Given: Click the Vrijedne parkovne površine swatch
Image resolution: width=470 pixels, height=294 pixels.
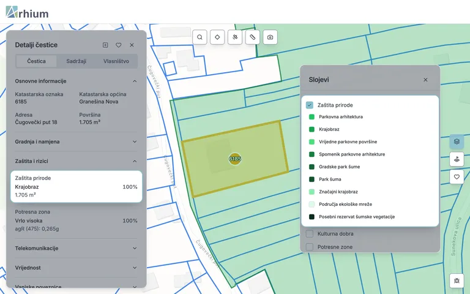Looking at the screenshot, I should pos(311,141).
